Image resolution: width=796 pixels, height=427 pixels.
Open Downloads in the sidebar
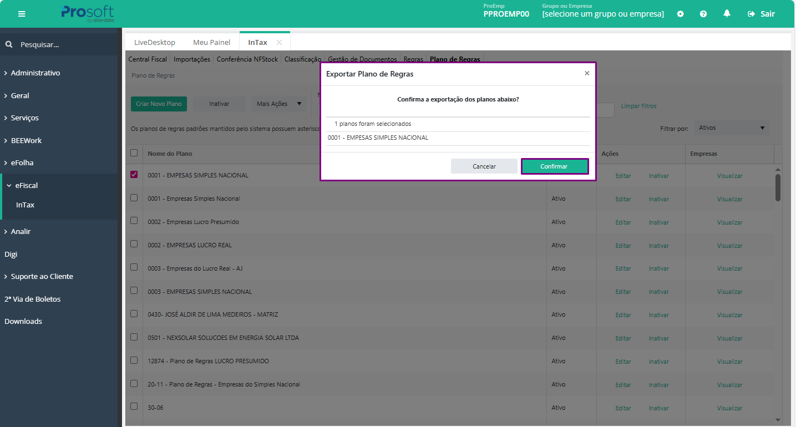23,321
